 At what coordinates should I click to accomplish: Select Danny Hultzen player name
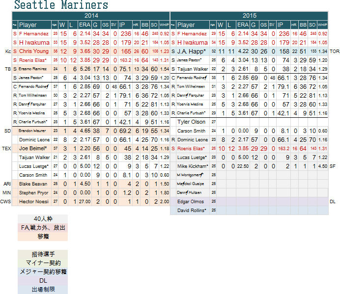pos(189,192)
